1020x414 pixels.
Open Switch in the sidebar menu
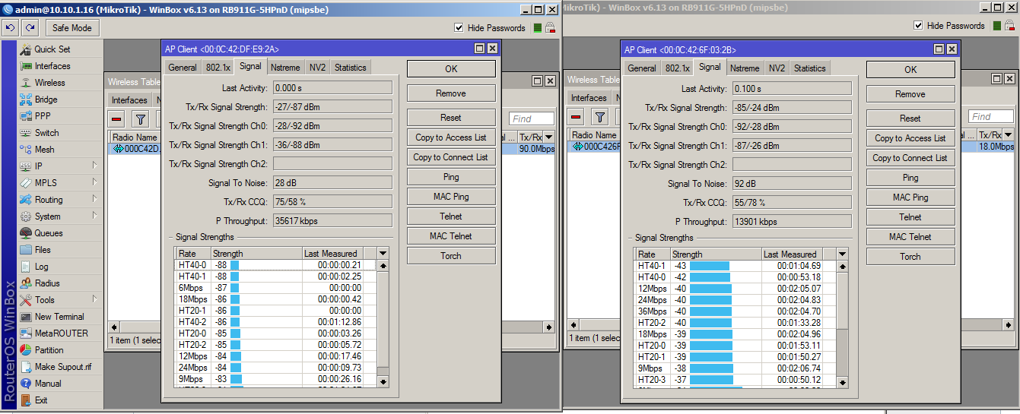tap(46, 133)
